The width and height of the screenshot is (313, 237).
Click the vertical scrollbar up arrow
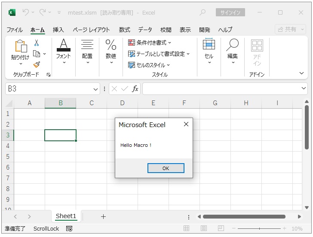307,102
